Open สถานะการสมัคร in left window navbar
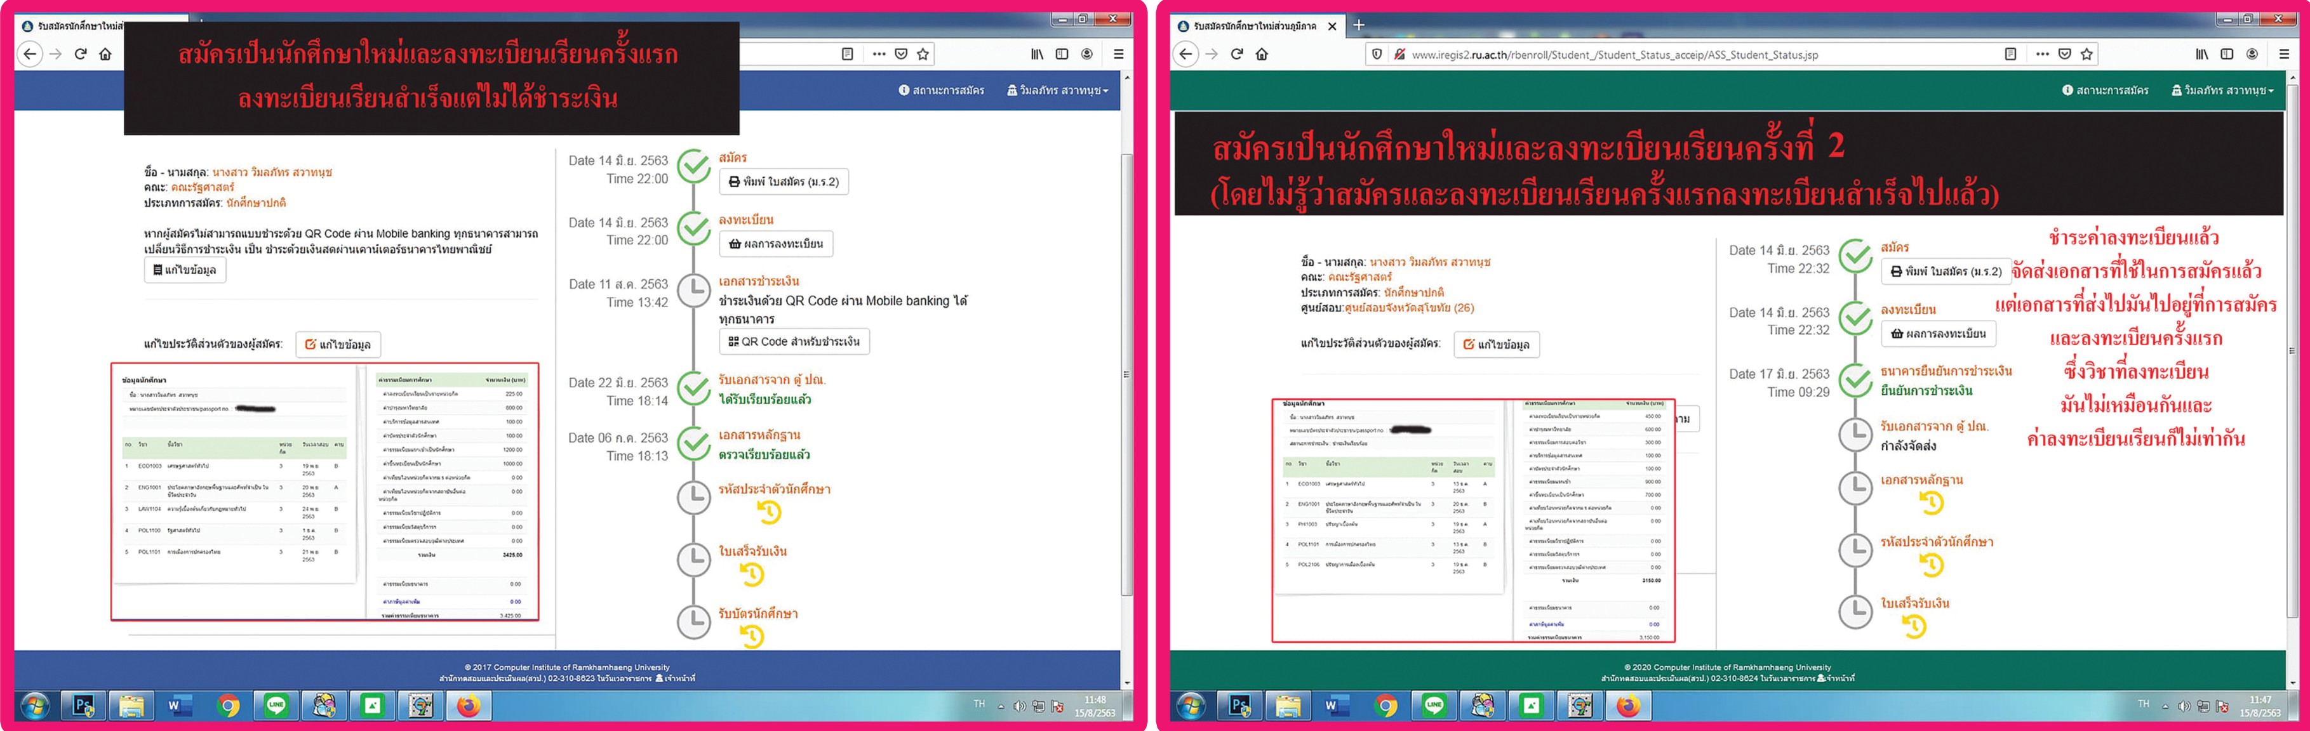2310x731 pixels. pyautogui.click(x=942, y=91)
